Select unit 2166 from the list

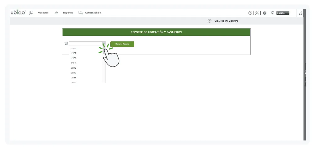tap(85, 49)
